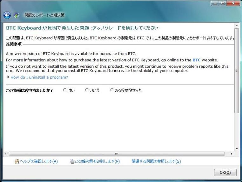Viewport: 242px width, 182px height.
Task: Click この解決策を印刷します(P) link
Action: 97,161
